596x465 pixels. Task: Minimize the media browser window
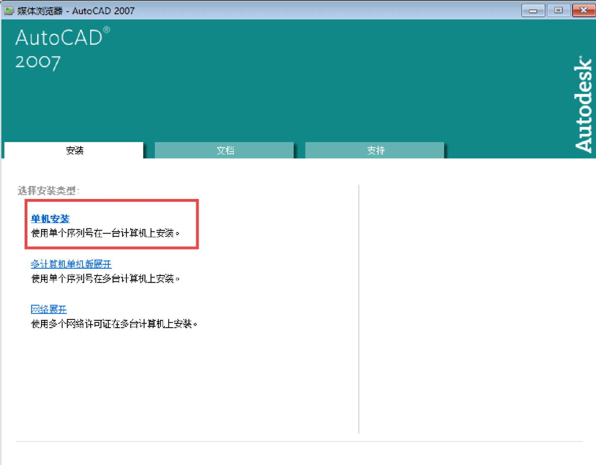click(533, 10)
